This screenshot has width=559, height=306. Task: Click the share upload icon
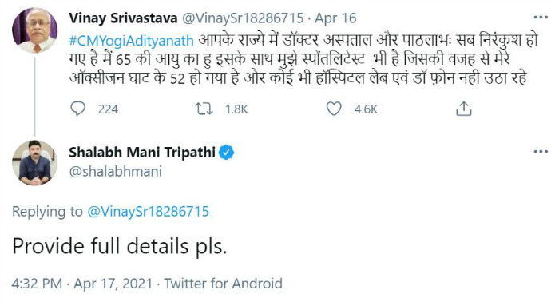coord(464,109)
